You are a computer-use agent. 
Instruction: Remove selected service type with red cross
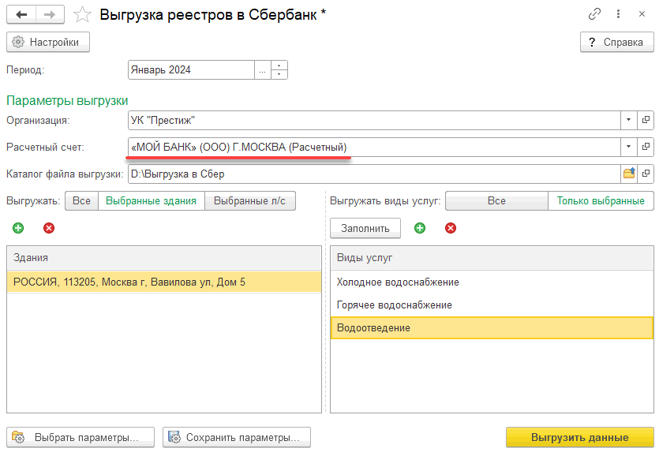(x=451, y=228)
